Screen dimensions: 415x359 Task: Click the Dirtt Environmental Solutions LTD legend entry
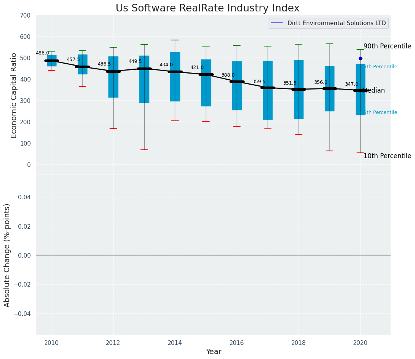(x=328, y=23)
